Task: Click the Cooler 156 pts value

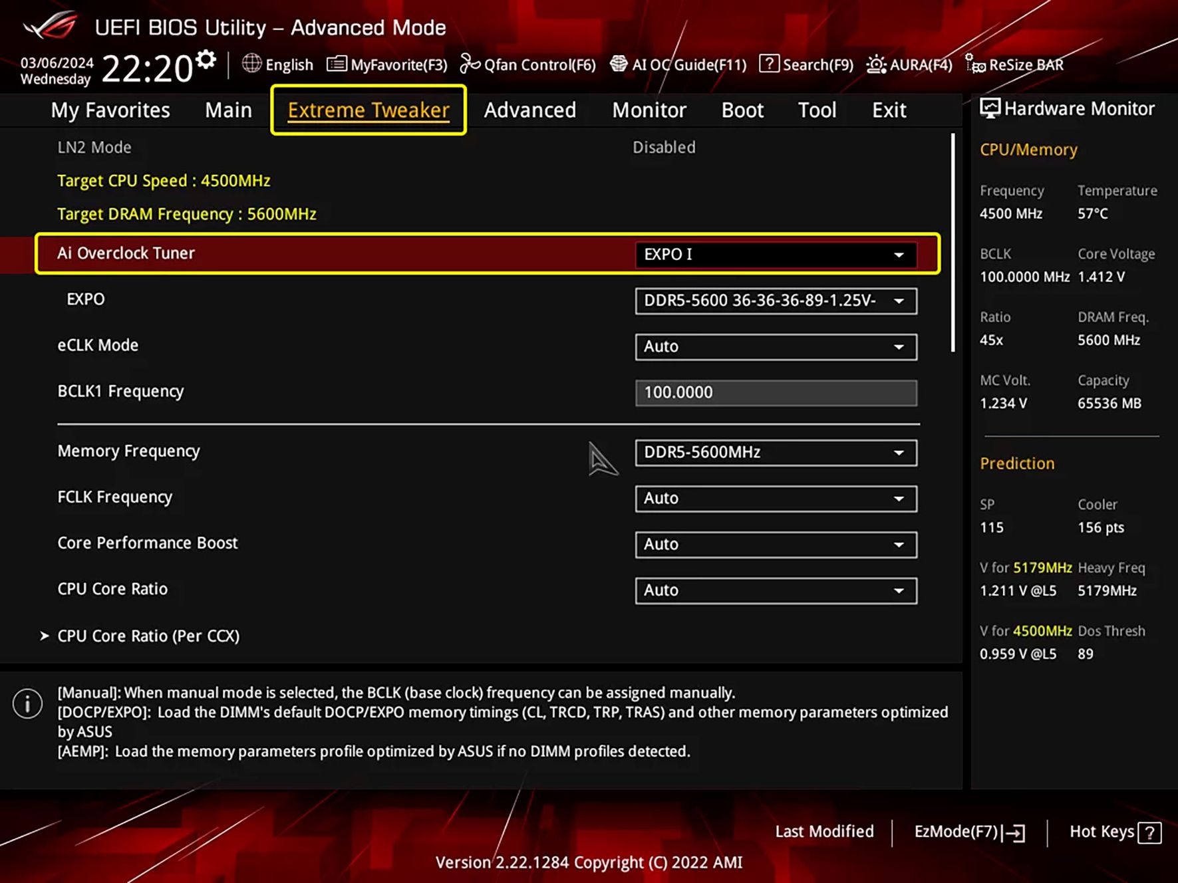Action: click(x=1101, y=527)
